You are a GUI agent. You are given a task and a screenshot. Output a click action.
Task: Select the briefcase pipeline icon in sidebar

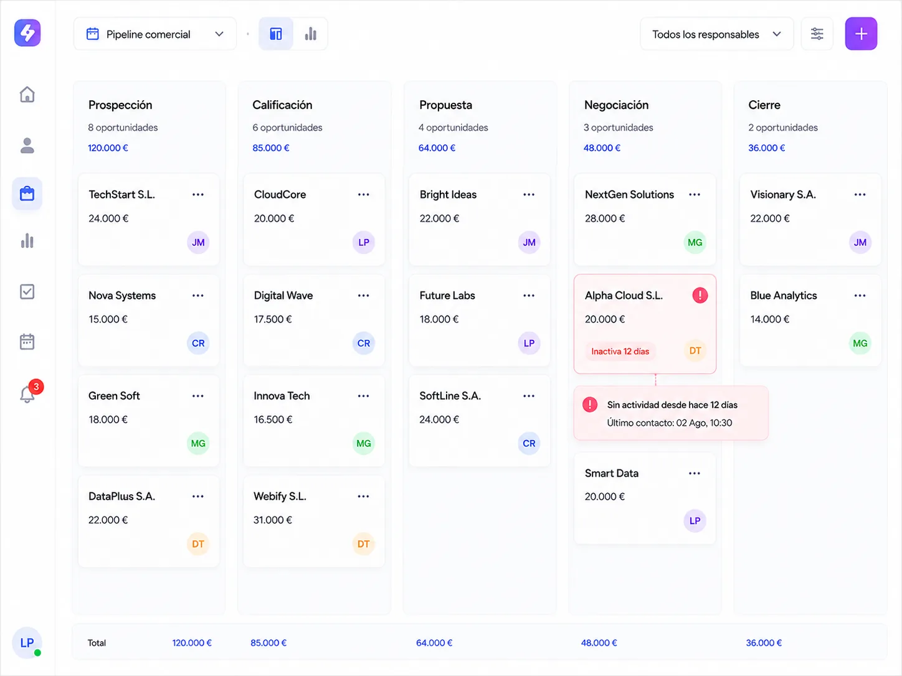pos(27,194)
